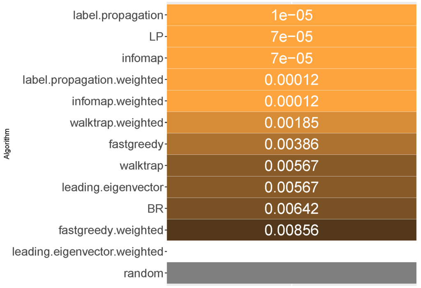Select the label.propagation.weighted axis label
The image size is (421, 288).
coord(93,80)
